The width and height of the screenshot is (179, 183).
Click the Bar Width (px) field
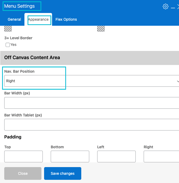coord(90,103)
